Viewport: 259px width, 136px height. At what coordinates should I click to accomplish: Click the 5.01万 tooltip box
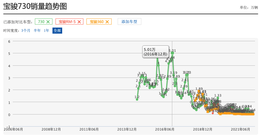point(156,52)
